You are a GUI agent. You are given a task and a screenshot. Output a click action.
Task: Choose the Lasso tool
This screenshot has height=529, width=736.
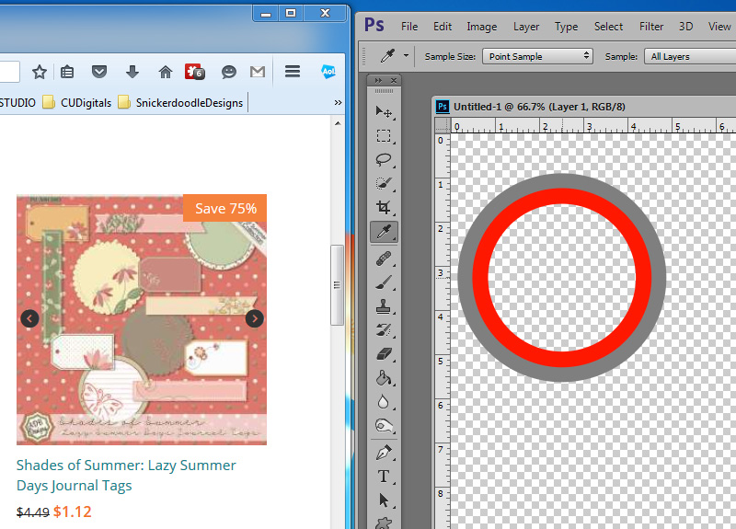(384, 159)
